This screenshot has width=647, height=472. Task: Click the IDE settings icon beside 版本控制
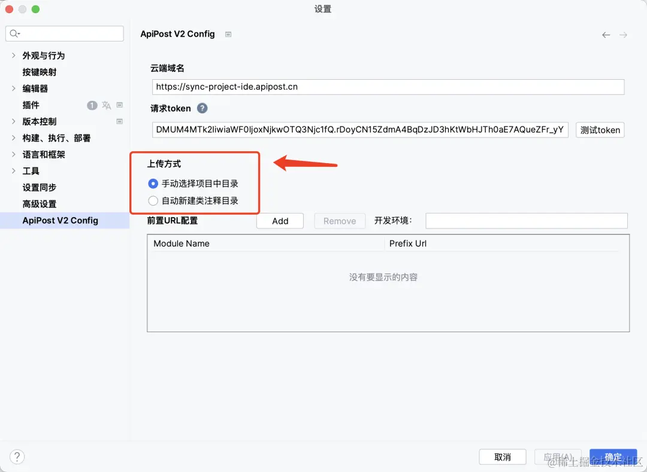(x=119, y=121)
